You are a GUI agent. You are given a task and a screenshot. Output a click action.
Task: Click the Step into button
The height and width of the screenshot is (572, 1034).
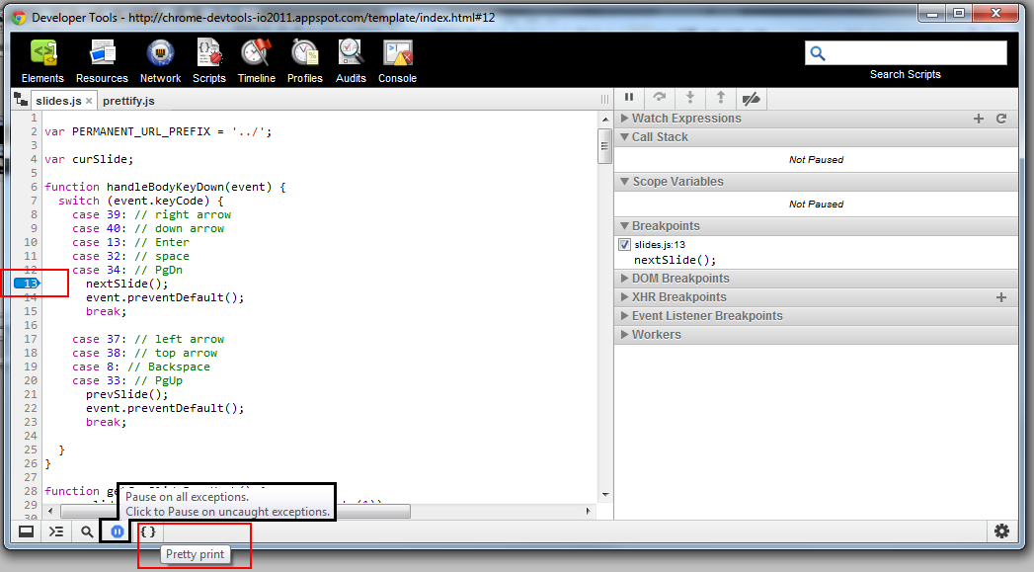tap(689, 98)
